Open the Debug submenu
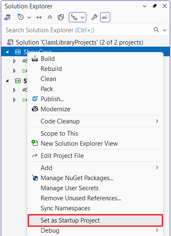 pyautogui.click(x=96, y=231)
